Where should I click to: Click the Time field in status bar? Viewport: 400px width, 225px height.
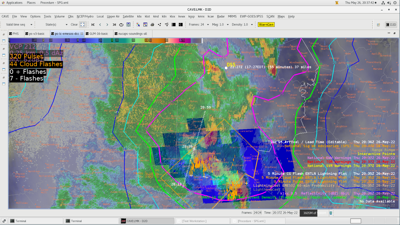(x=285, y=213)
